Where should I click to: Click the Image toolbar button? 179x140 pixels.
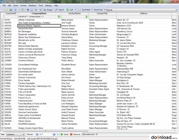[48, 10]
